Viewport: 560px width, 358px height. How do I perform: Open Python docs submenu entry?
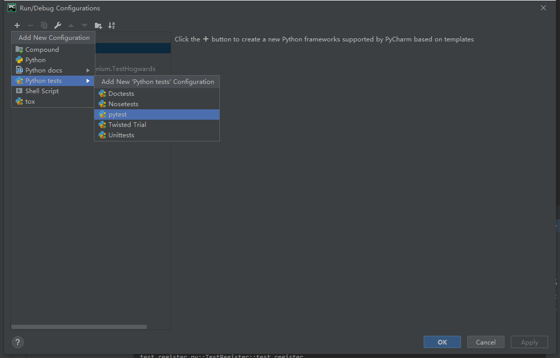coord(53,70)
